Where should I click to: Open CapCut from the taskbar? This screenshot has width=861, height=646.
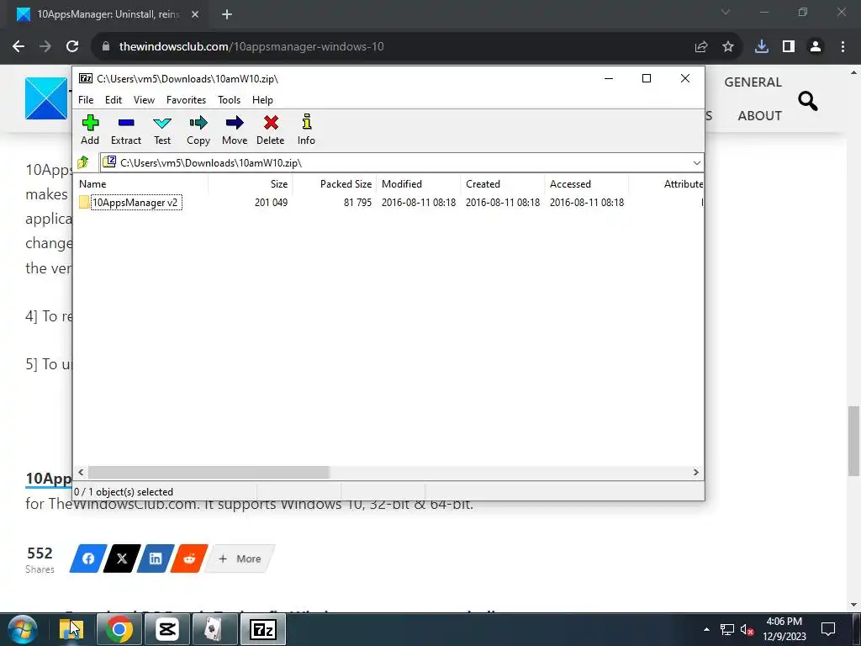point(167,630)
